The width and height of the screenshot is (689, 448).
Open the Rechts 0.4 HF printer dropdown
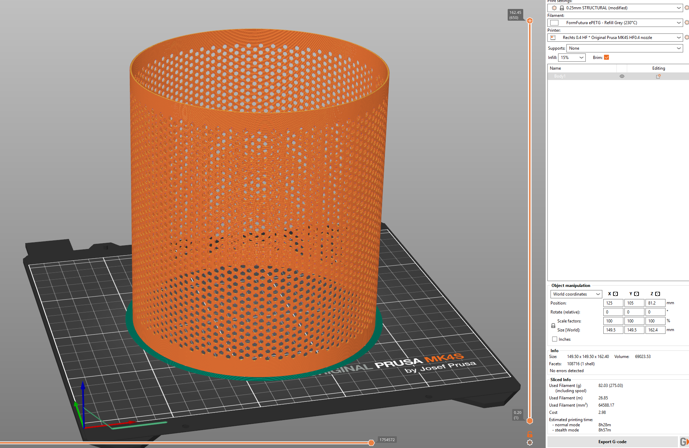tap(615, 38)
